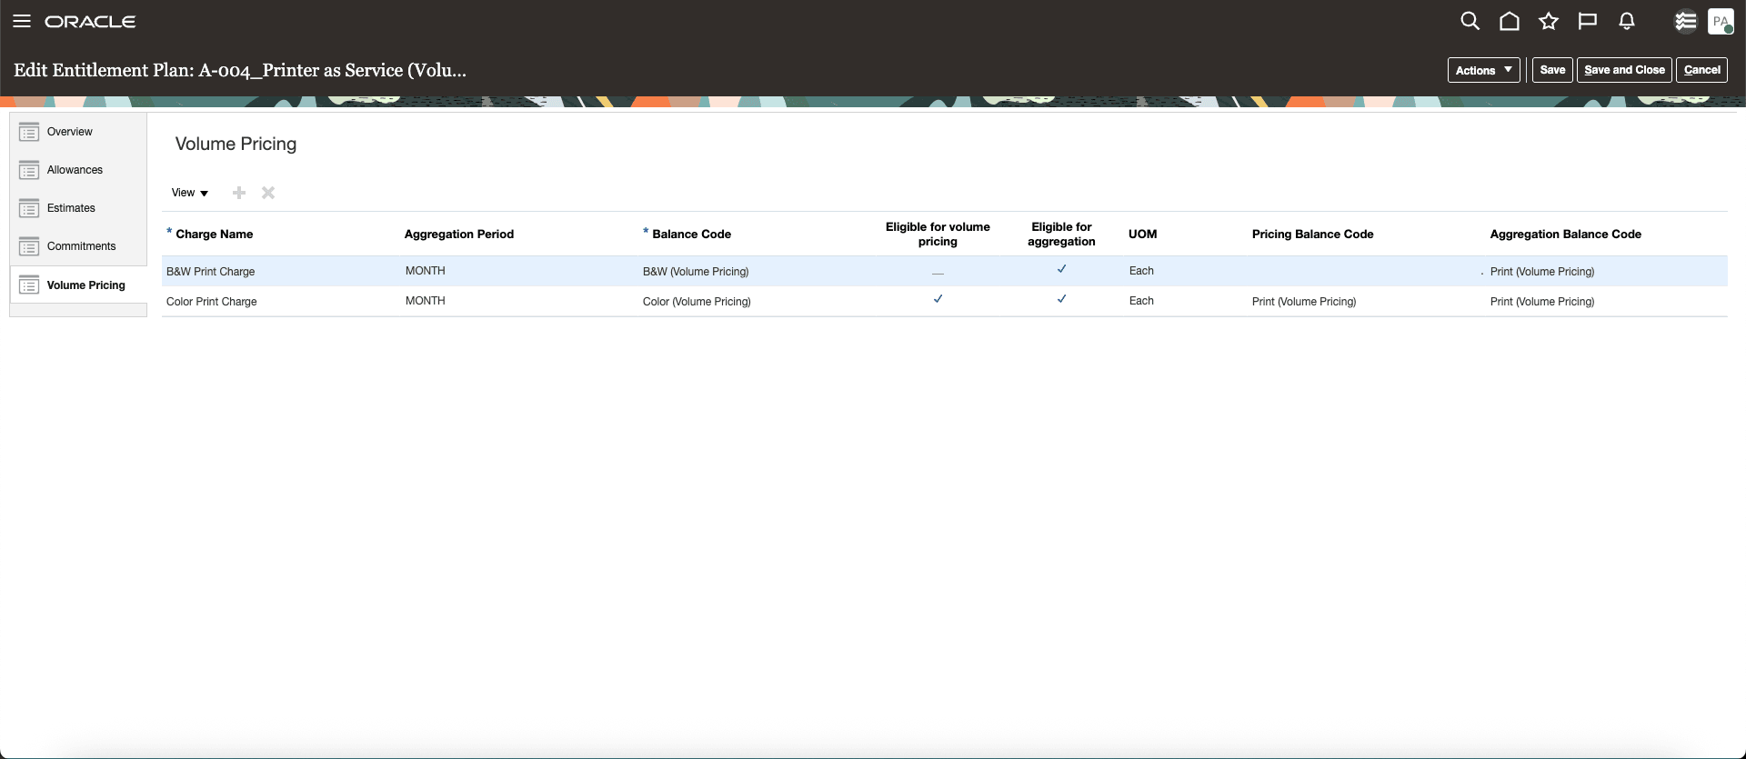This screenshot has height=759, width=1746.
Task: Switch to the Allowances tab
Action: click(x=75, y=170)
